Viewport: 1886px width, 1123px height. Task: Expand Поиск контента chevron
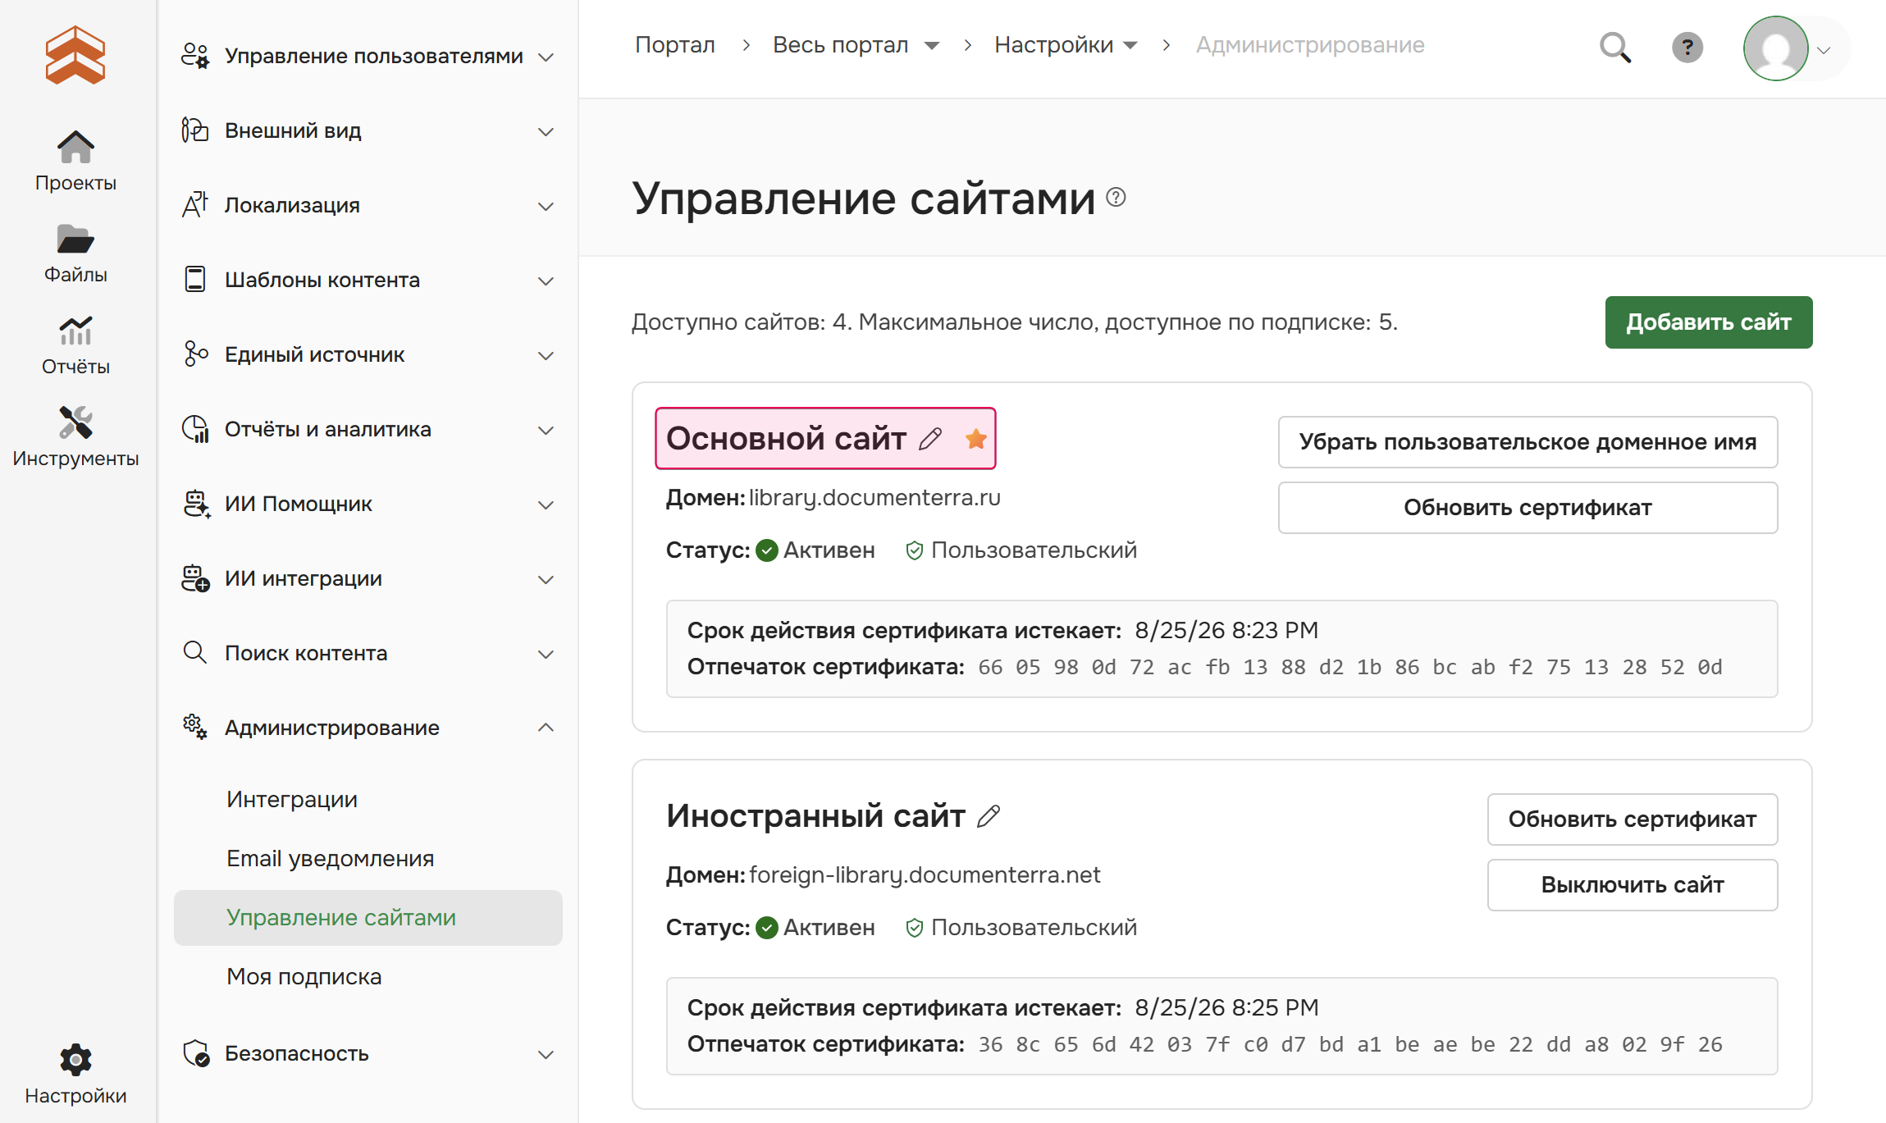click(546, 654)
